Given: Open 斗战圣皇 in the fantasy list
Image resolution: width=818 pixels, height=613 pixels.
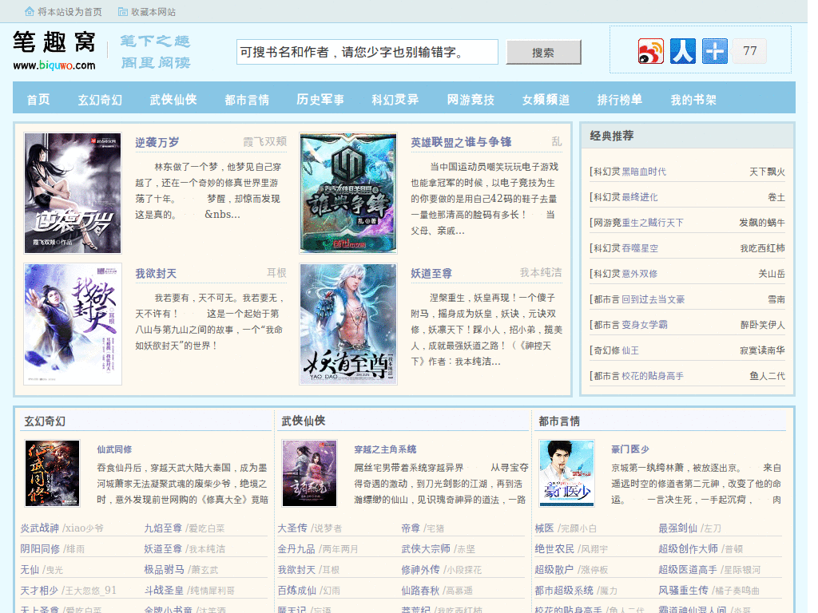Looking at the screenshot, I should click(x=164, y=590).
